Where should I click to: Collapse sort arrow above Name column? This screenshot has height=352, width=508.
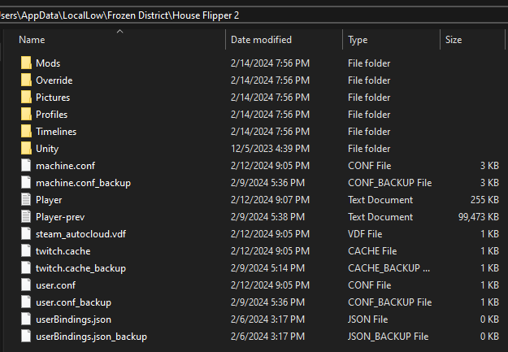(x=119, y=32)
